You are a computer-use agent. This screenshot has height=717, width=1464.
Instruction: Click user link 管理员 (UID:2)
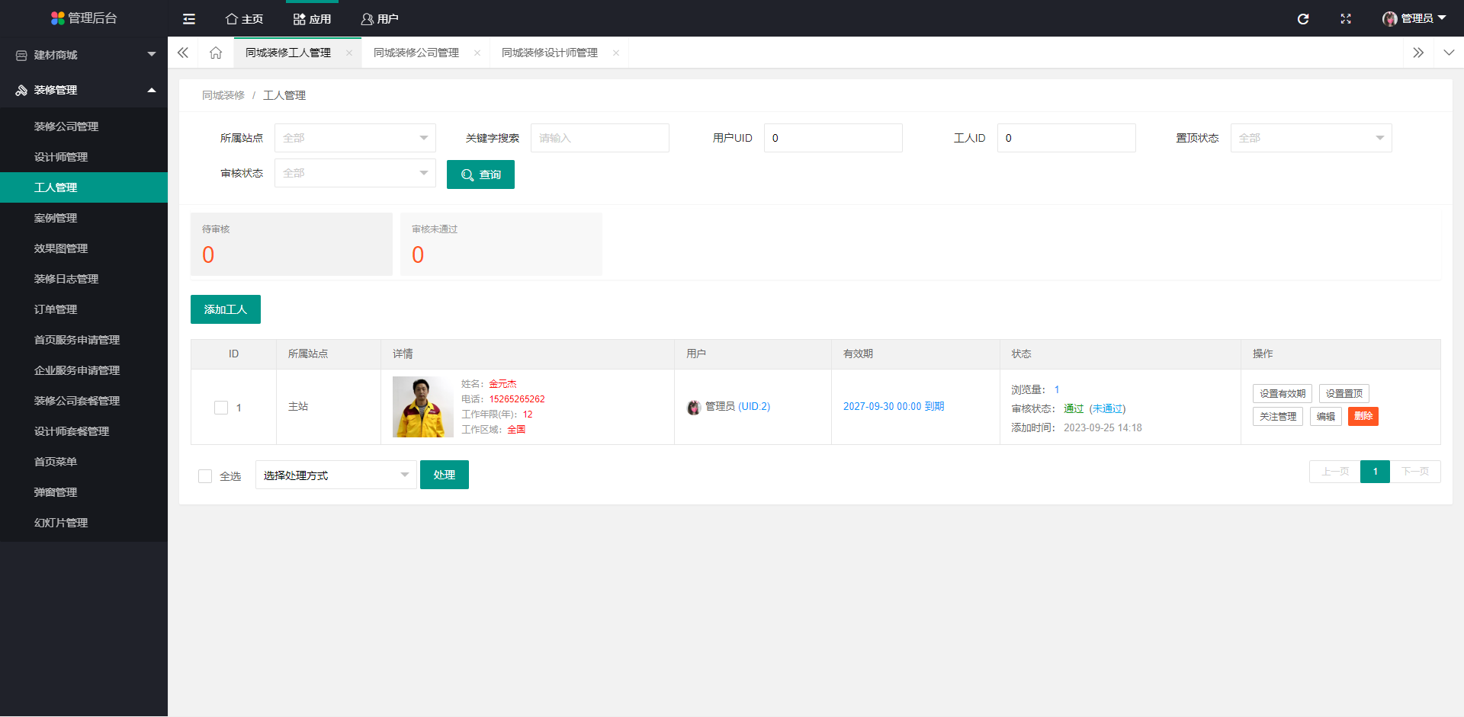tap(737, 407)
